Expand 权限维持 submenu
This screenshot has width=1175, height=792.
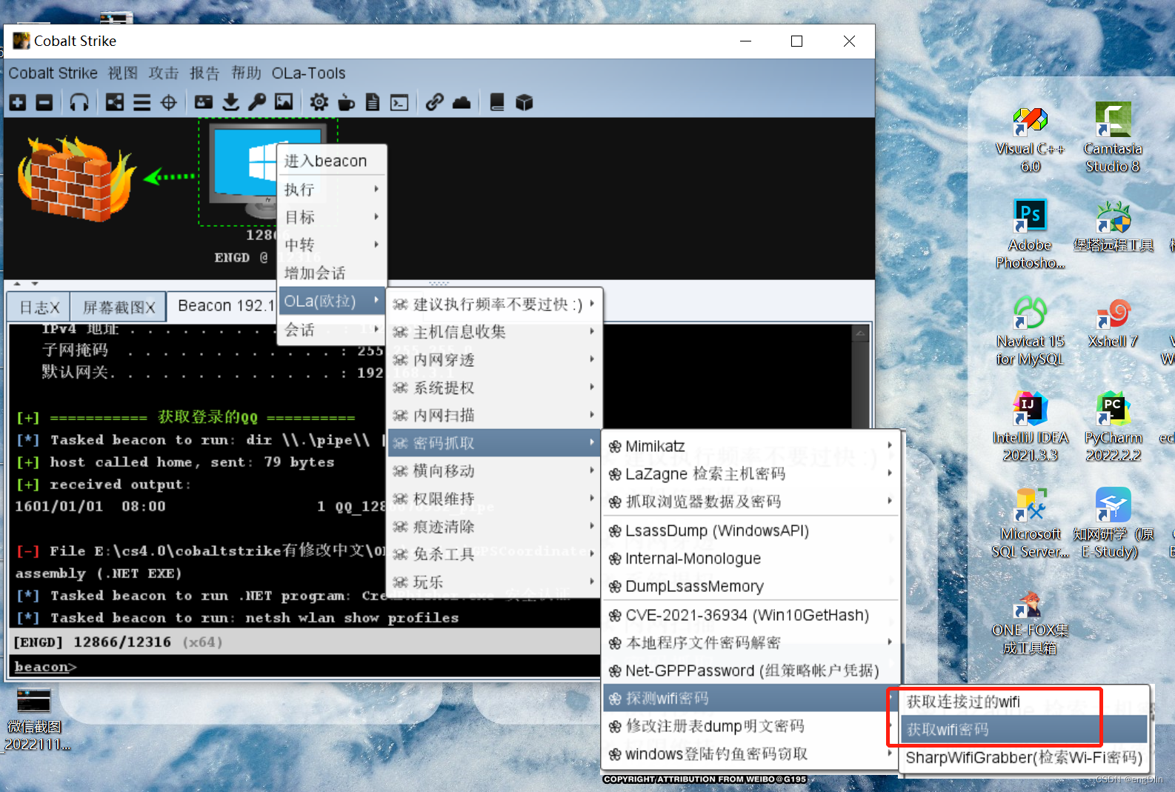pyautogui.click(x=494, y=499)
